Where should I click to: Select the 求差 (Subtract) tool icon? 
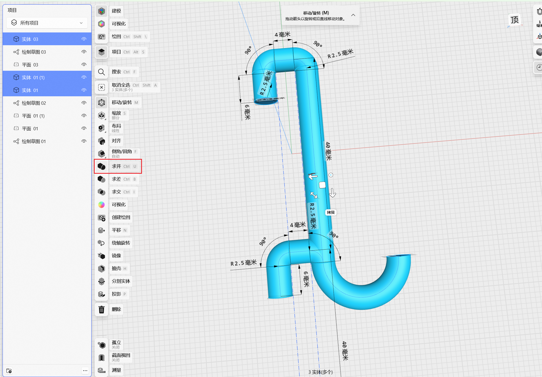[x=102, y=179]
